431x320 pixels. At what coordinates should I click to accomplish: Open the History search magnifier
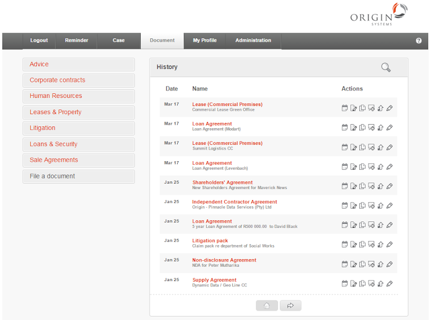(386, 67)
